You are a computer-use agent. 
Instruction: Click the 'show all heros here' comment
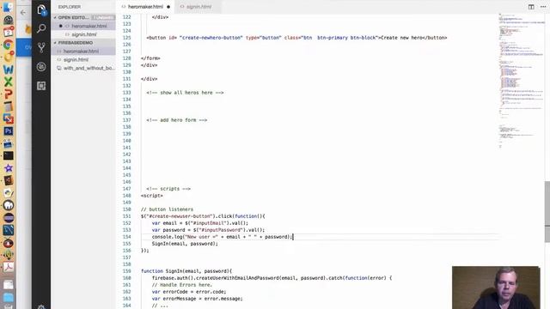(185, 93)
